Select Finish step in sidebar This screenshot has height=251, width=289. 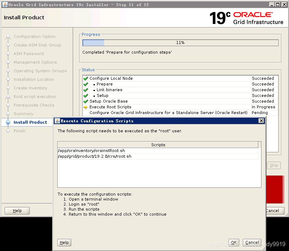coord(19,131)
